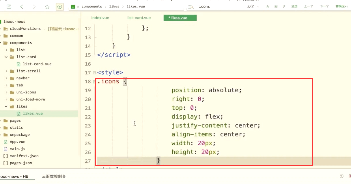Click the 下一个 next match button
The width and height of the screenshot is (351, 184).
(x=324, y=6)
